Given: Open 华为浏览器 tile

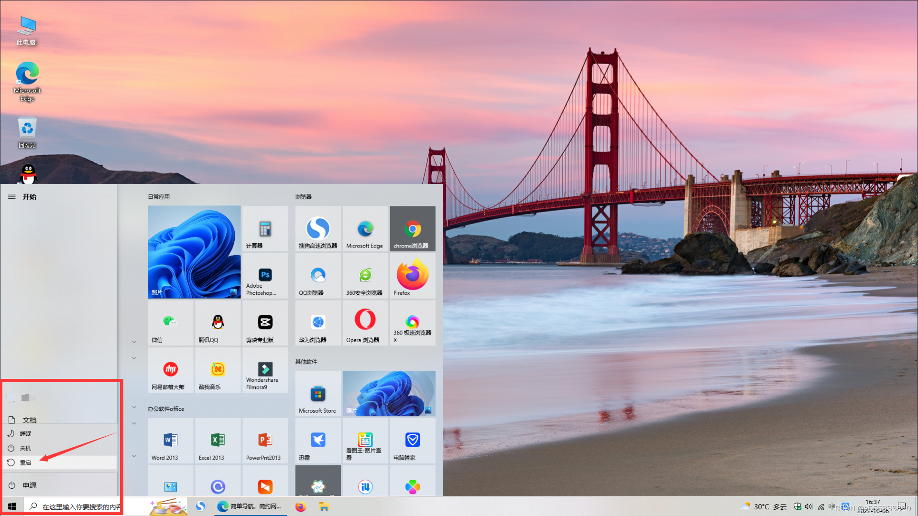Looking at the screenshot, I should pos(318,323).
